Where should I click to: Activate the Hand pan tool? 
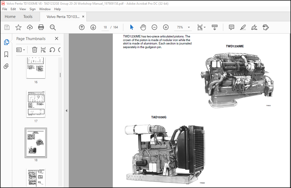point(143,27)
